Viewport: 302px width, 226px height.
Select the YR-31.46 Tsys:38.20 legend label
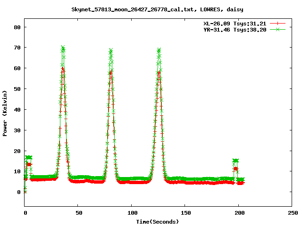tap(235, 30)
